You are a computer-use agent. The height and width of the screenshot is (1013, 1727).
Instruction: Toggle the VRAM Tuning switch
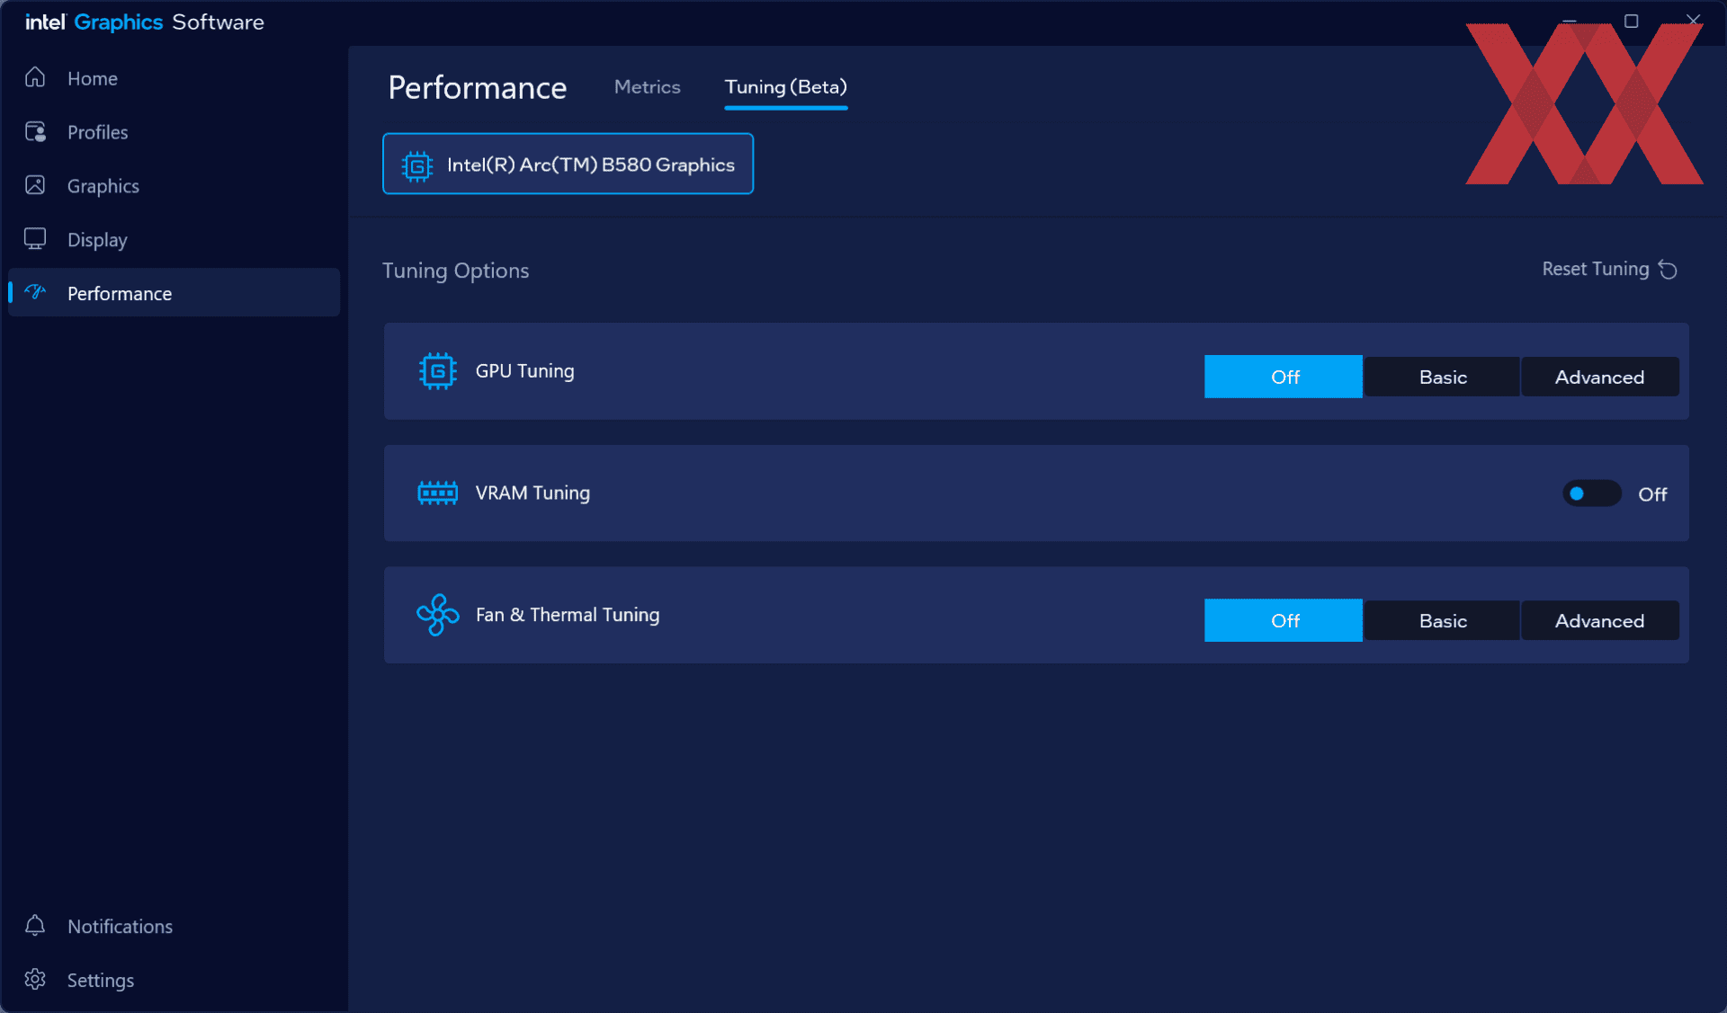[x=1591, y=493]
